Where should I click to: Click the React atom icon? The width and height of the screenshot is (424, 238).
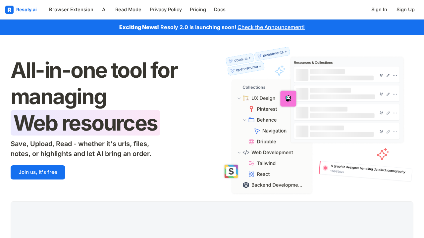point(251,174)
